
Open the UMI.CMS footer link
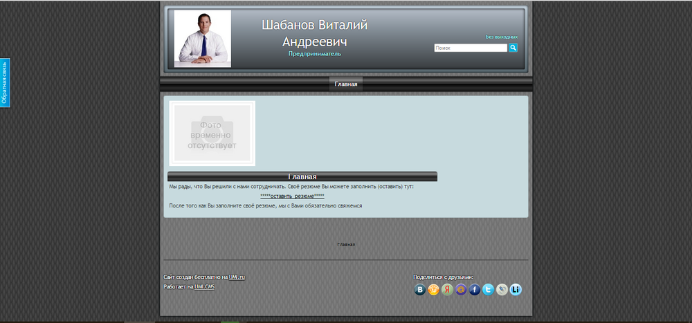(204, 286)
